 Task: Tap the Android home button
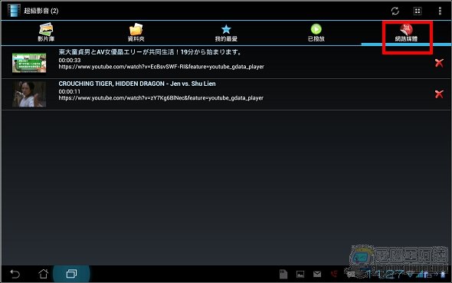coord(43,274)
